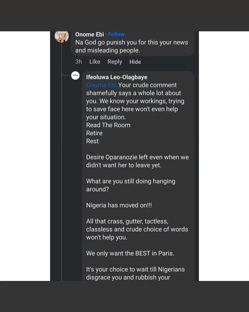
Task: Follow Onome Ebi
Action: click(116, 34)
